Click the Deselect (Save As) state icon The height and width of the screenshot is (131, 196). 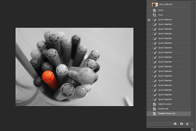tap(155, 113)
